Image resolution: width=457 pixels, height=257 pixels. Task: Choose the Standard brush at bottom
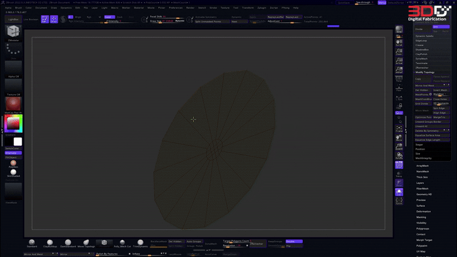[x=32, y=243]
